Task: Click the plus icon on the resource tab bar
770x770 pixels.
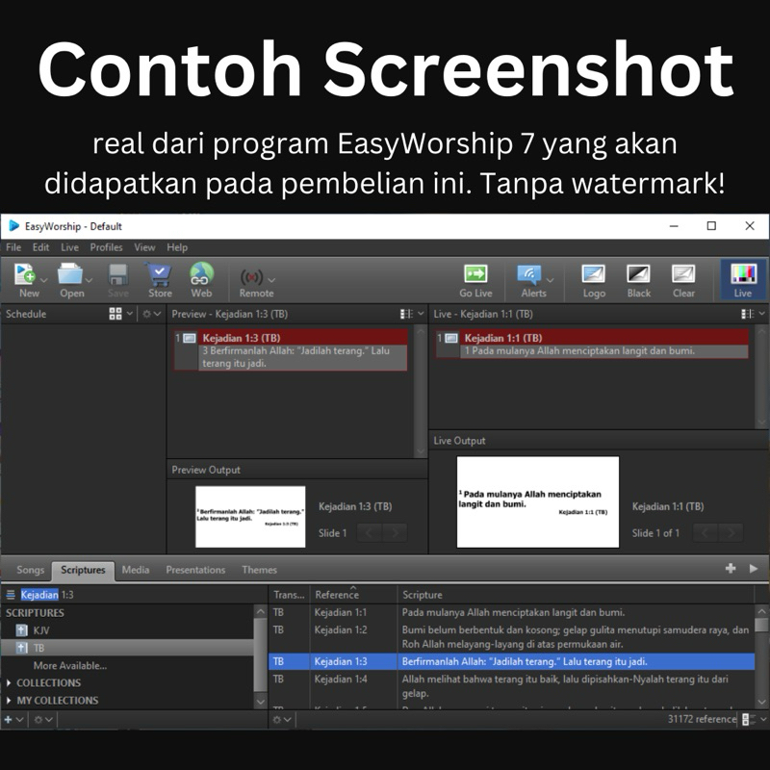Action: tap(731, 568)
